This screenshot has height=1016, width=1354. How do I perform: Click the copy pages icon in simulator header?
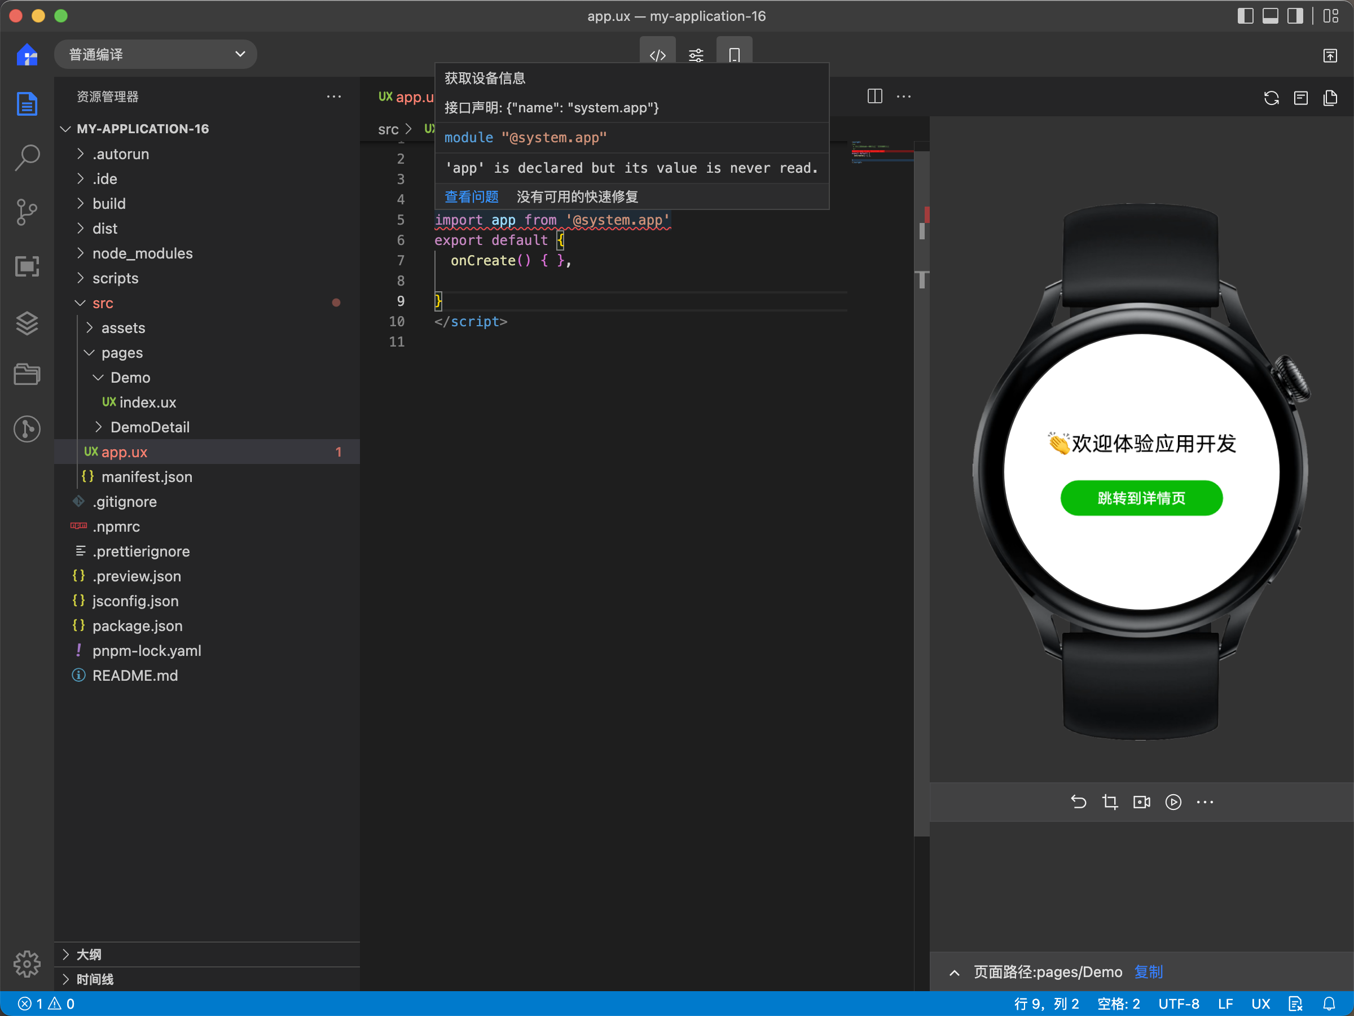tap(1330, 98)
